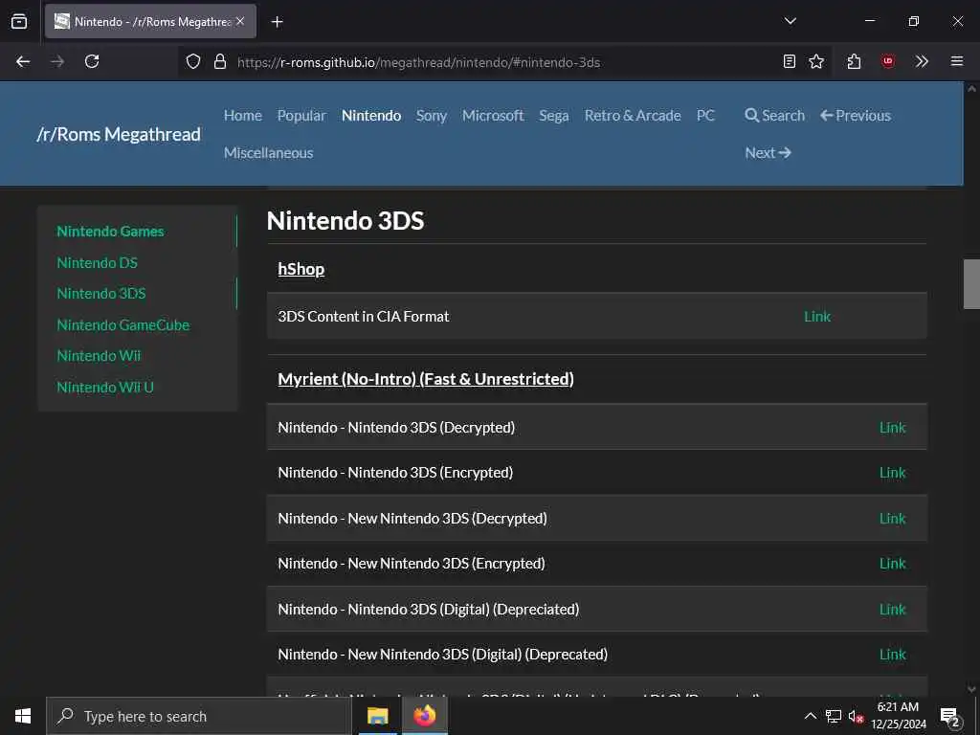Jump to Nintendo 3DS in sidebar
Screen dimensions: 980x735
pyautogui.click(x=101, y=294)
